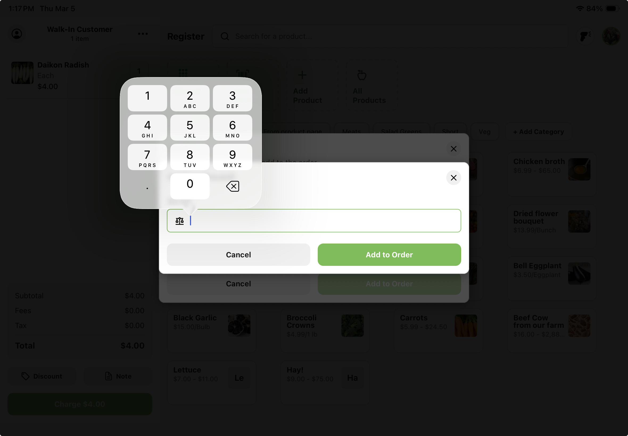The height and width of the screenshot is (436, 628).
Task: Tap number 0 on the keypad
Action: coord(190,186)
